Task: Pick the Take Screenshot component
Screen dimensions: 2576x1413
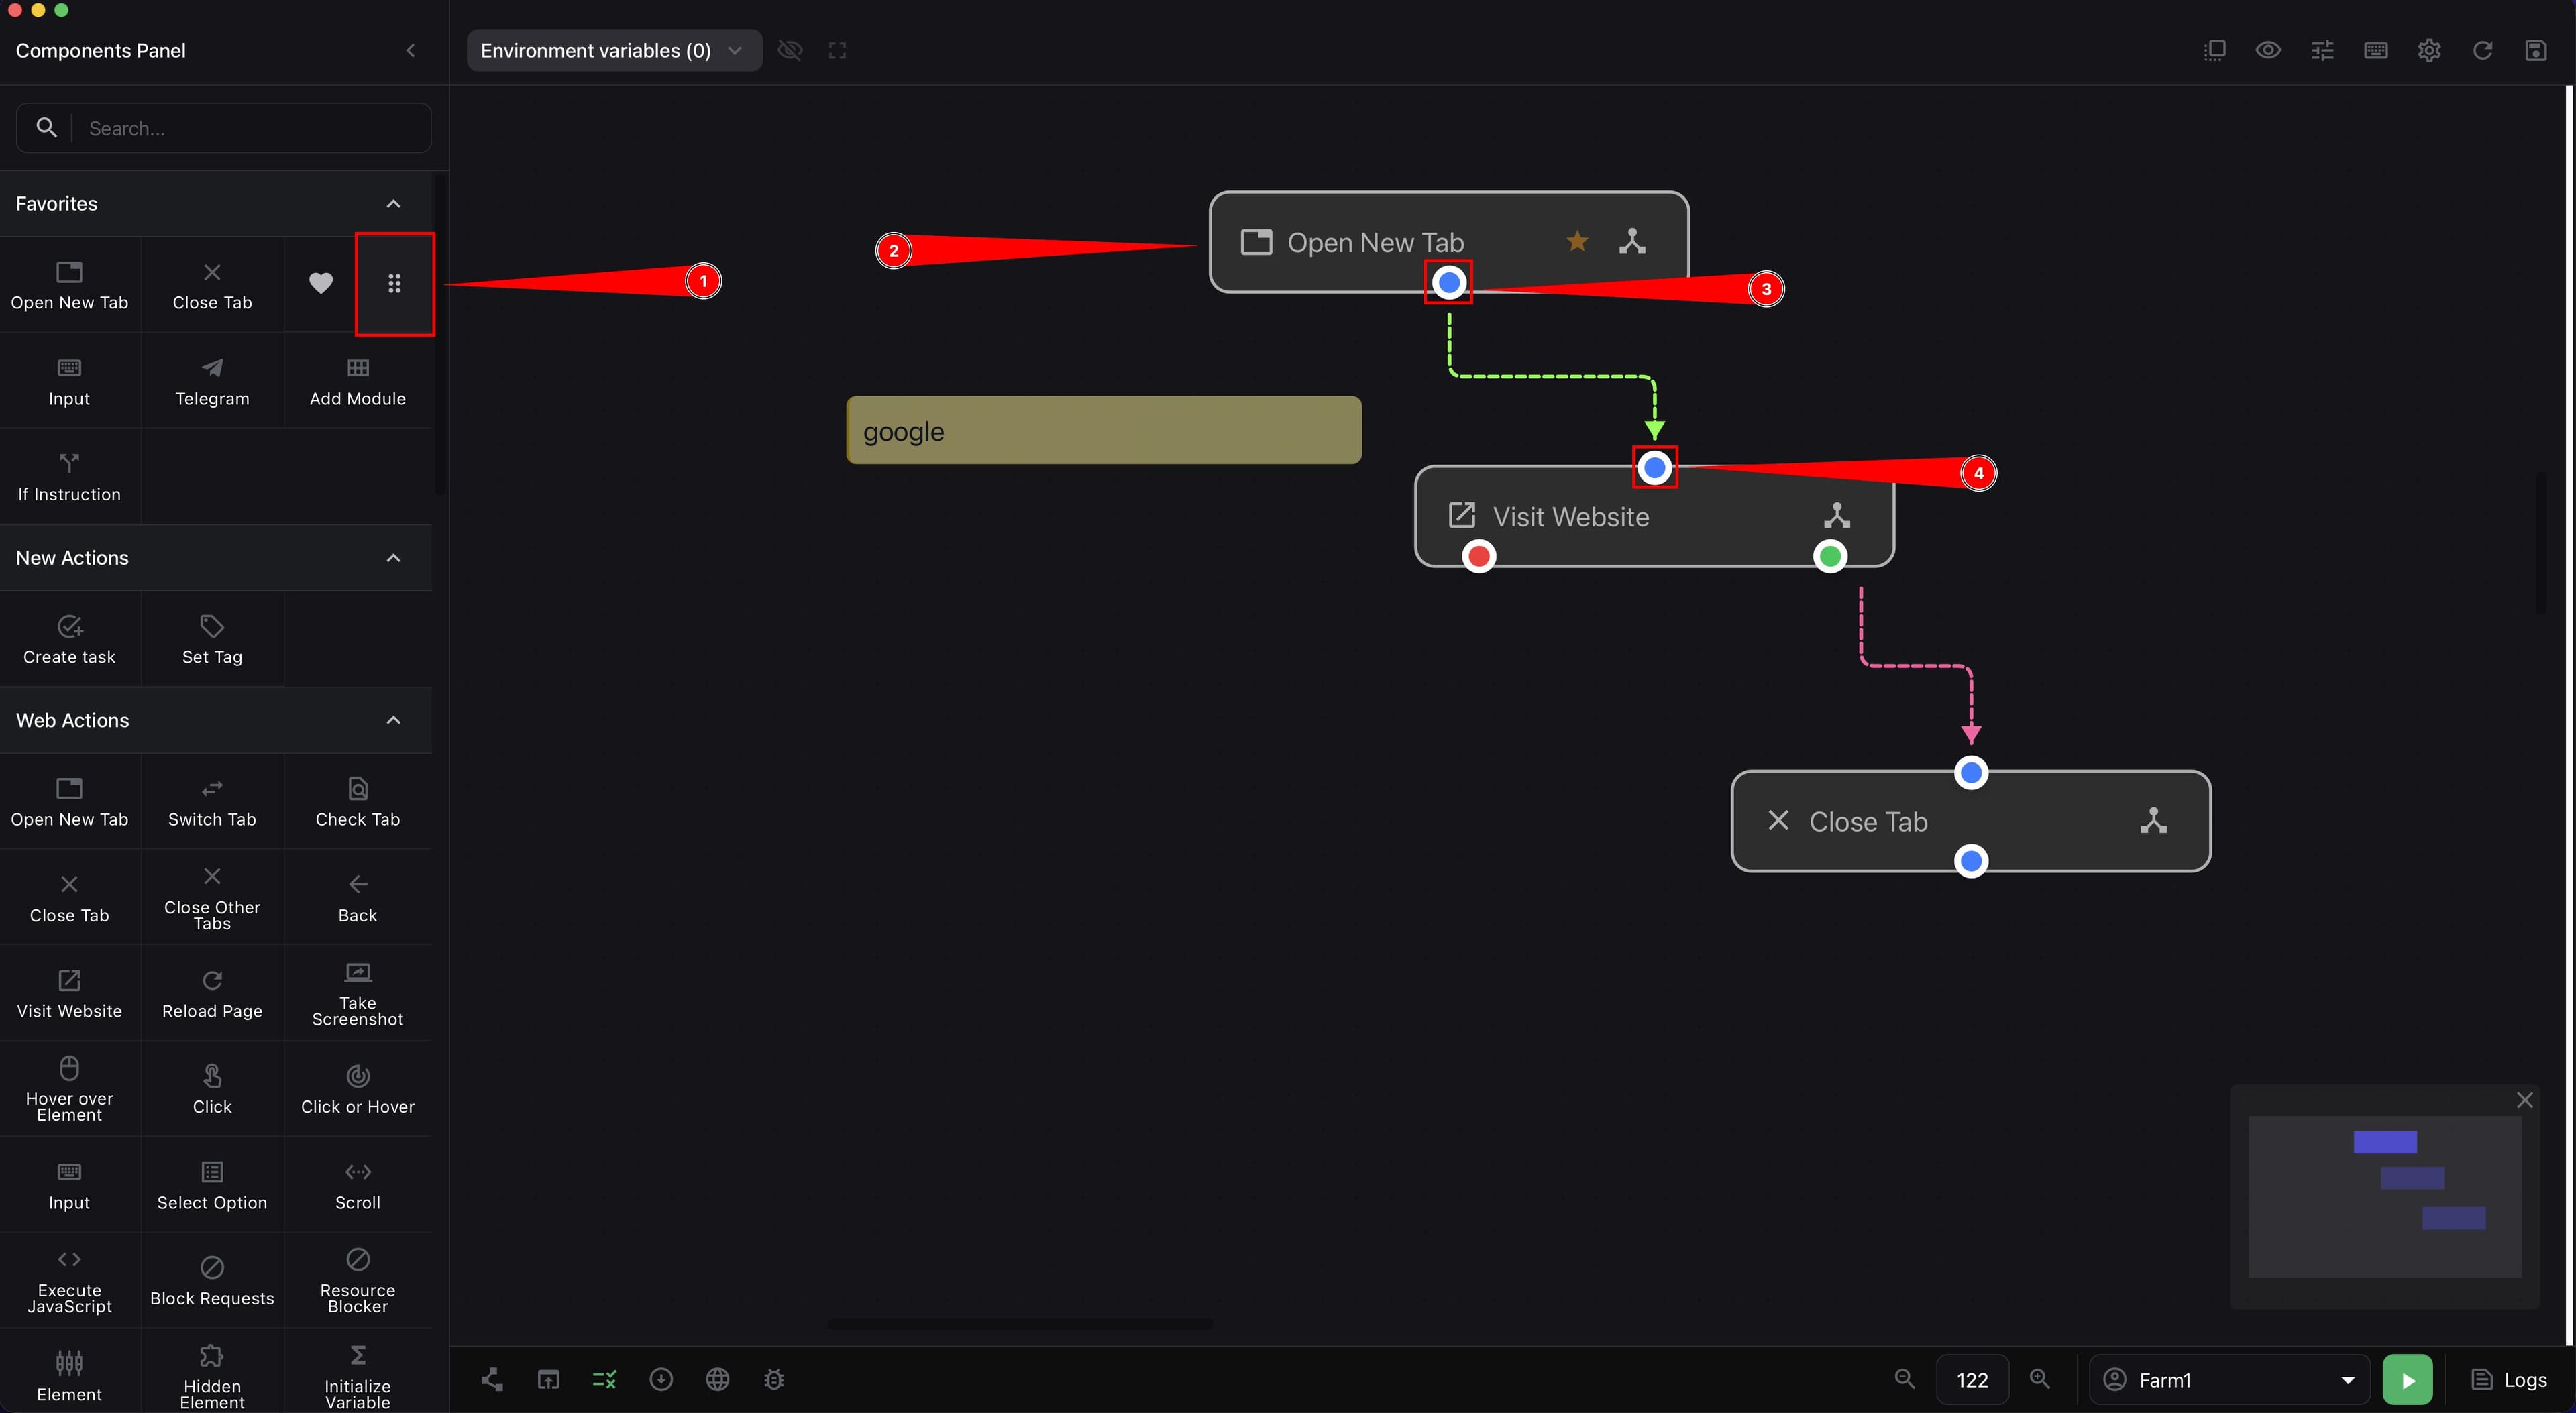Action: point(357,994)
